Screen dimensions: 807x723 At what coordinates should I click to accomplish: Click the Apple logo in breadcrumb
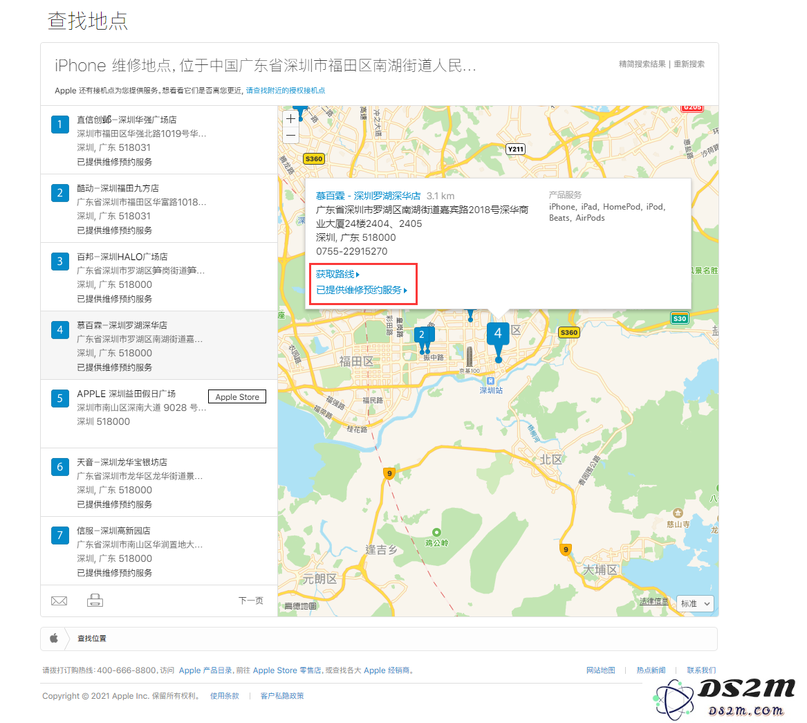click(x=54, y=639)
